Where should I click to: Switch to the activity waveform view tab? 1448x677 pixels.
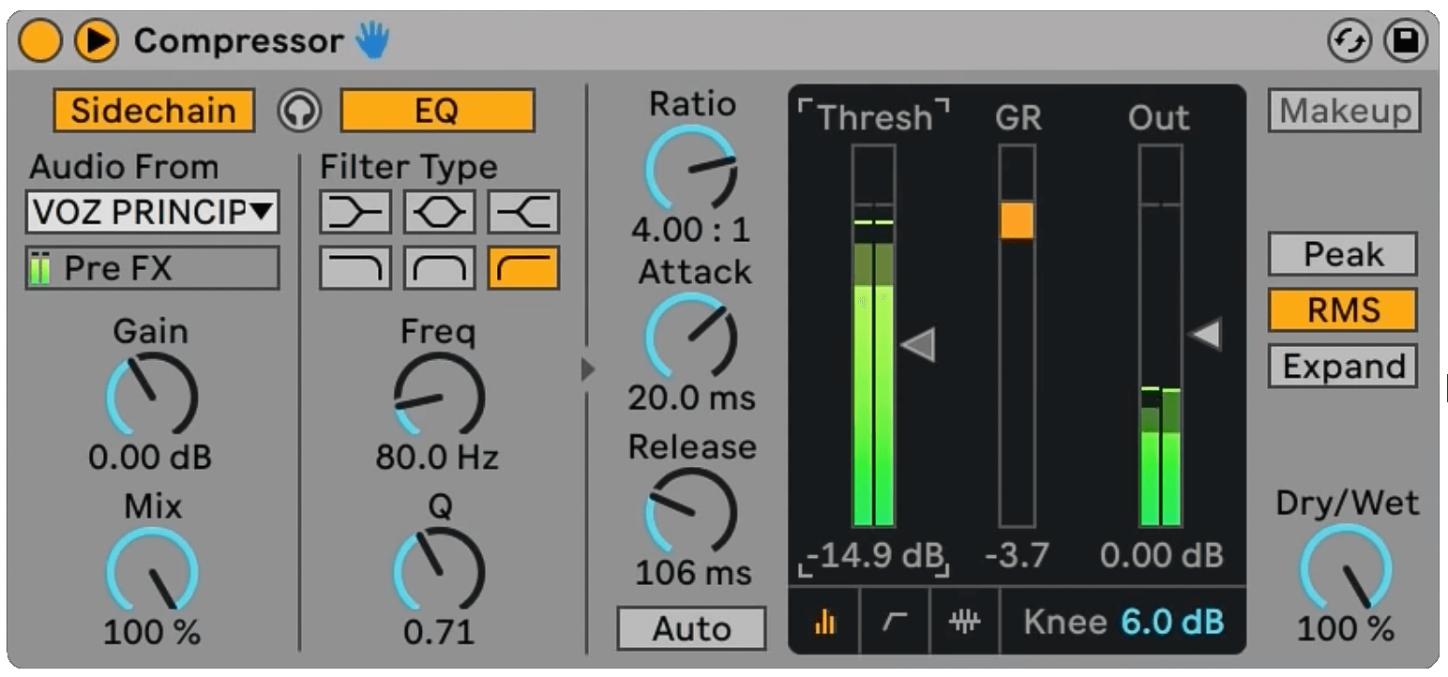point(964,621)
